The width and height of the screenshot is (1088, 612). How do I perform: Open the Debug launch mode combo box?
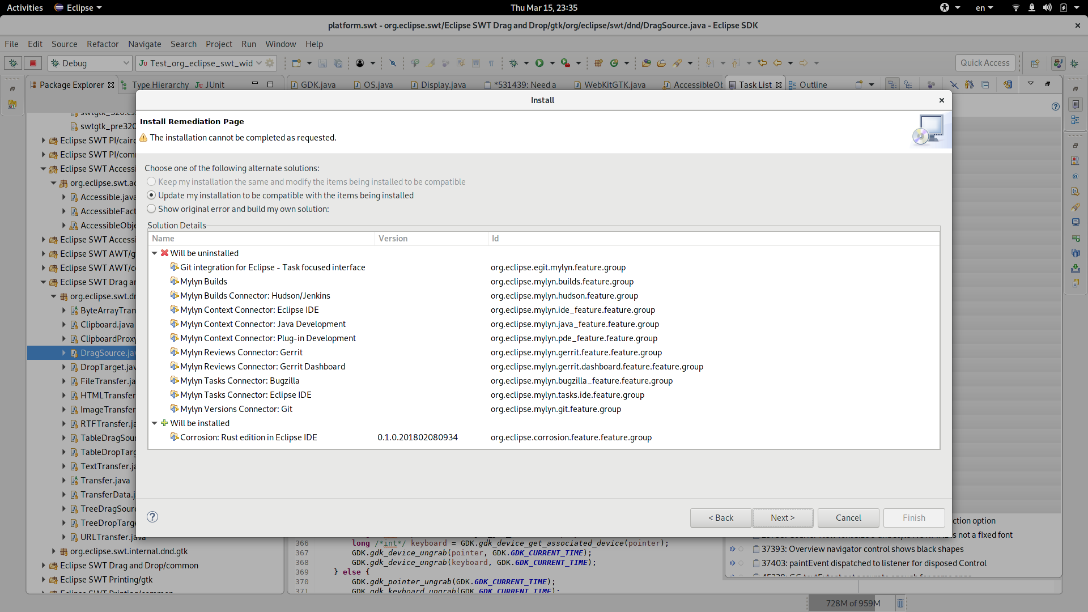91,63
